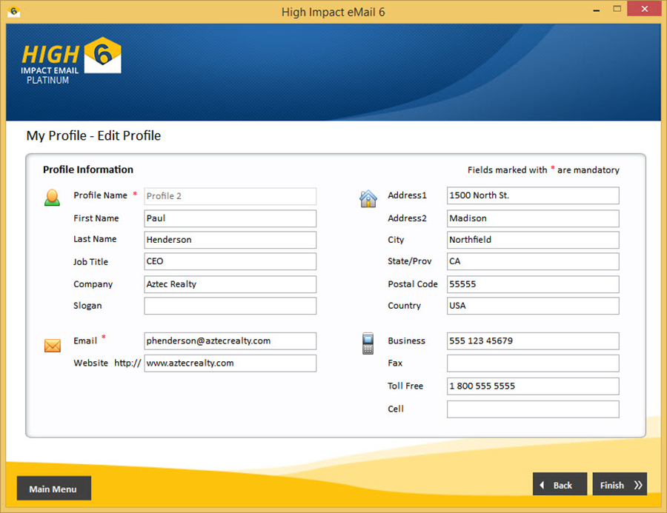
Task: Click the Business phone field
Action: click(533, 341)
